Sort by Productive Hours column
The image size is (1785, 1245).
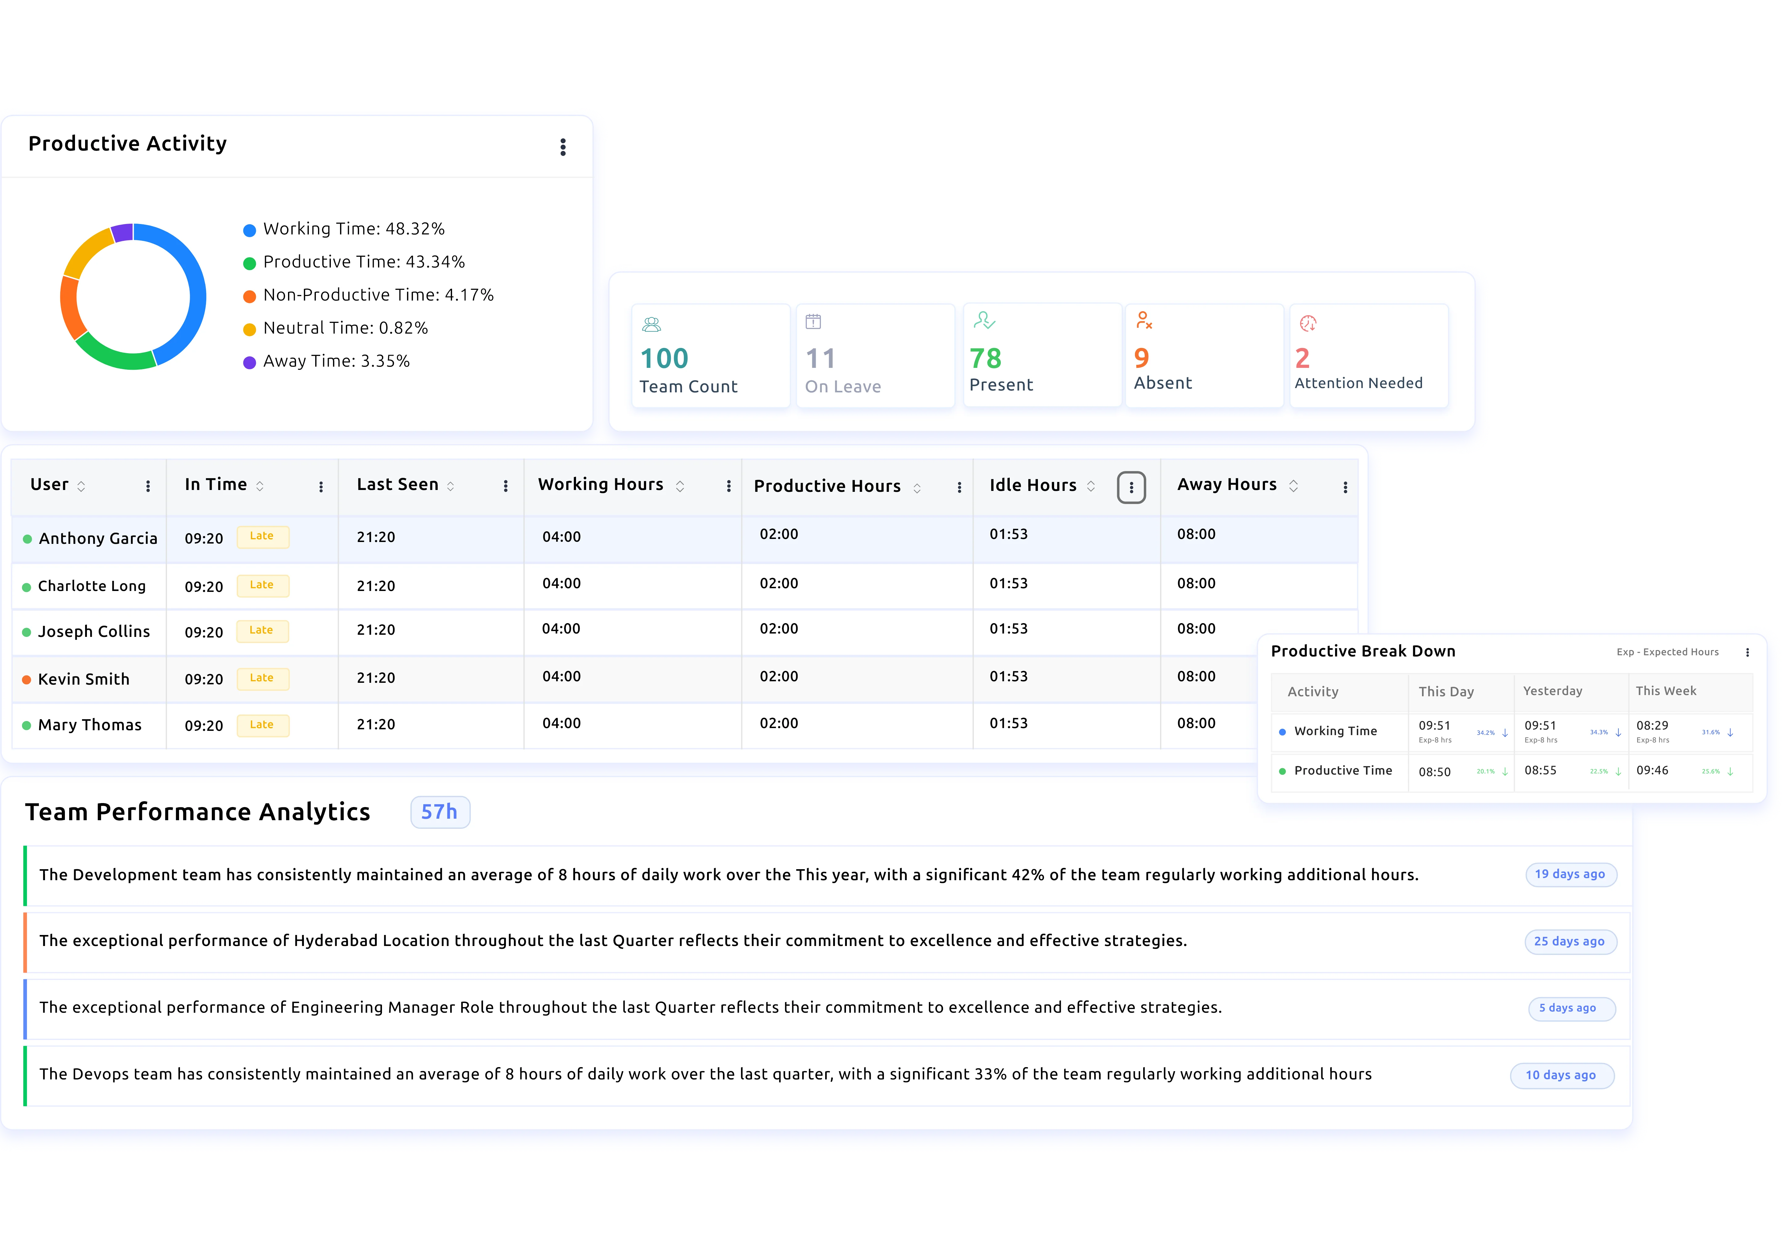pos(917,488)
